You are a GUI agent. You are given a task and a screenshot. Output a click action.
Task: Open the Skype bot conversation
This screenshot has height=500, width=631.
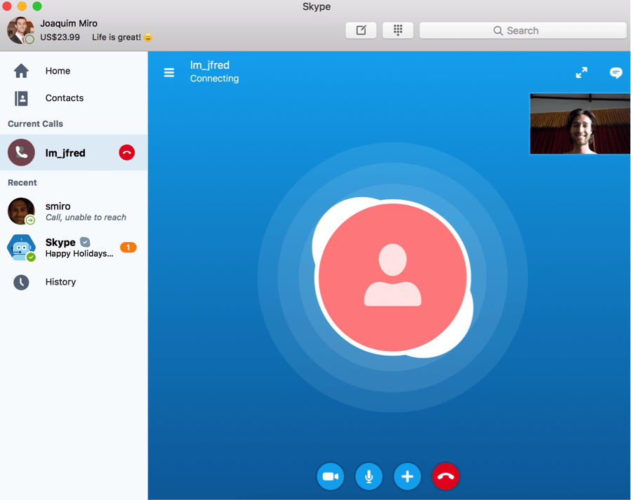pos(74,248)
